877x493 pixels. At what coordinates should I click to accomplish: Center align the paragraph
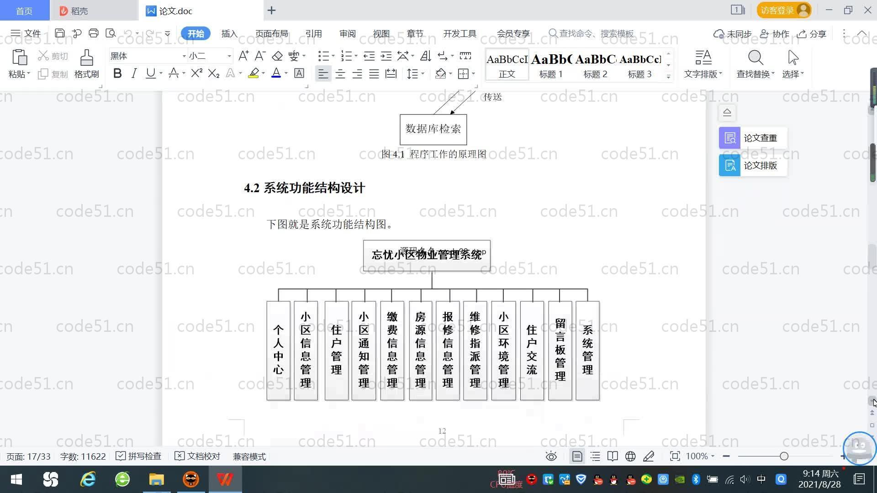(x=340, y=73)
